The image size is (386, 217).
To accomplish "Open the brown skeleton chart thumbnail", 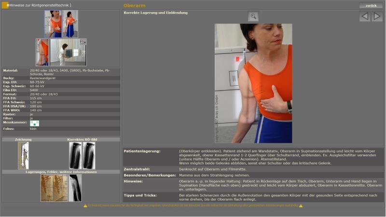I will click(54, 188).
